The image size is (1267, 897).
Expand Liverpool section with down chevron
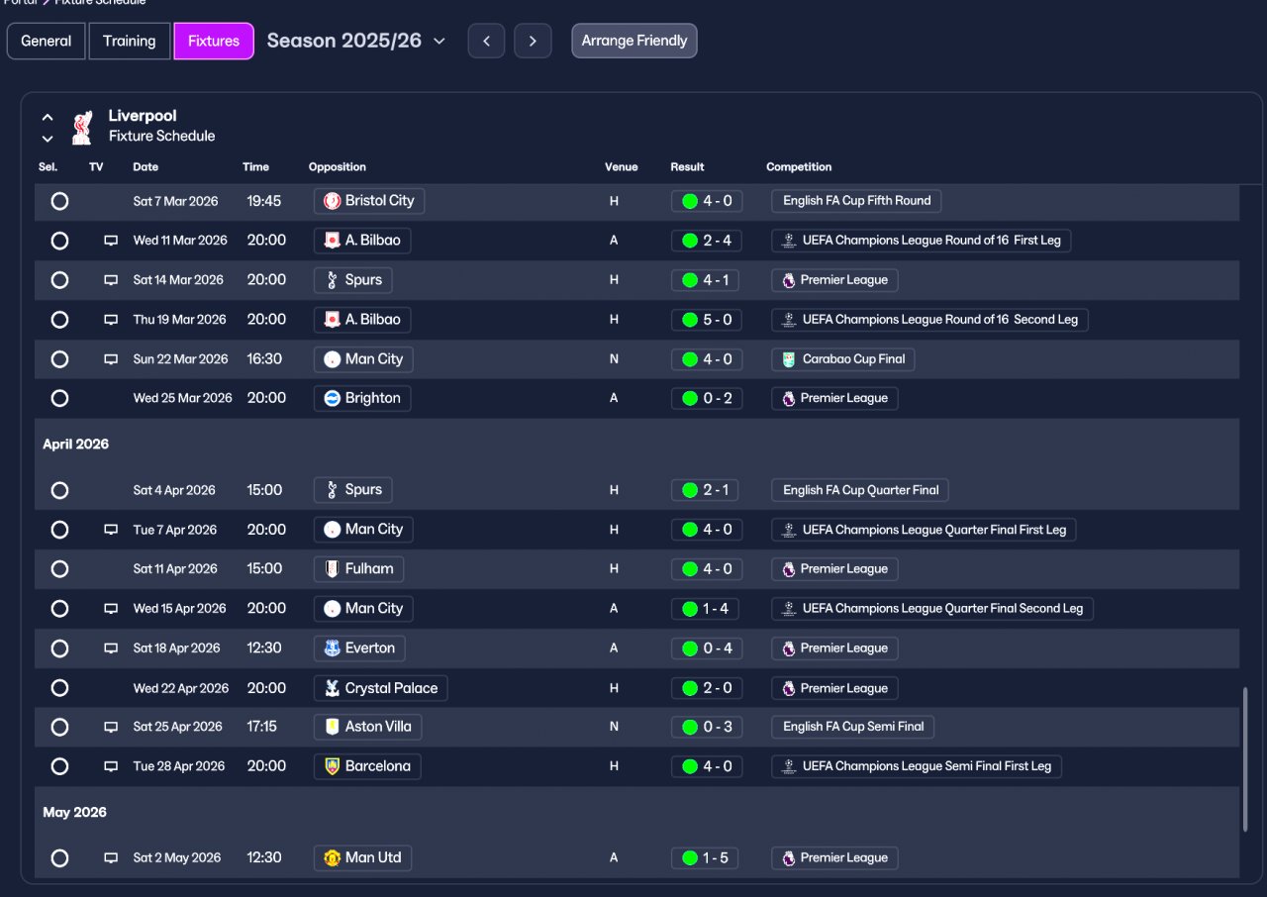coord(48,139)
